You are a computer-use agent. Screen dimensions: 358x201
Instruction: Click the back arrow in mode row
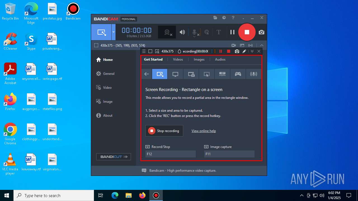coord(146,74)
